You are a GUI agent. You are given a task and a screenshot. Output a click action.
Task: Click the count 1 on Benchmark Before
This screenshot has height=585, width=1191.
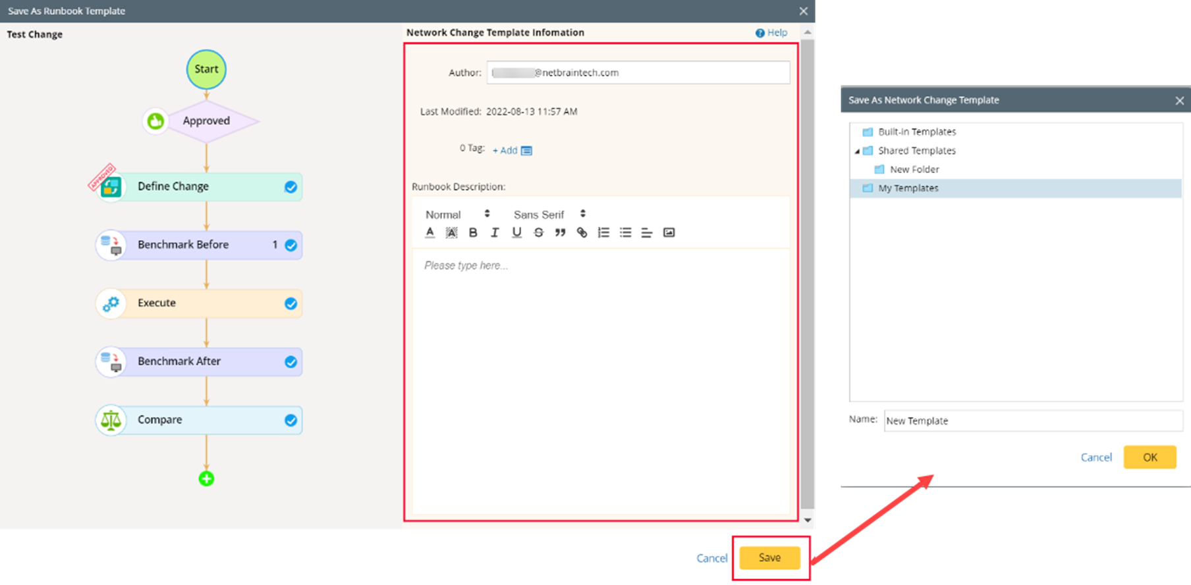coord(275,245)
